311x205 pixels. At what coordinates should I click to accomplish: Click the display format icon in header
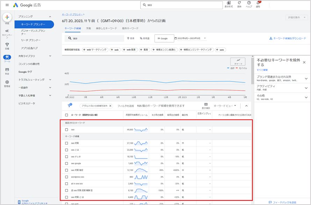pos(229,3)
